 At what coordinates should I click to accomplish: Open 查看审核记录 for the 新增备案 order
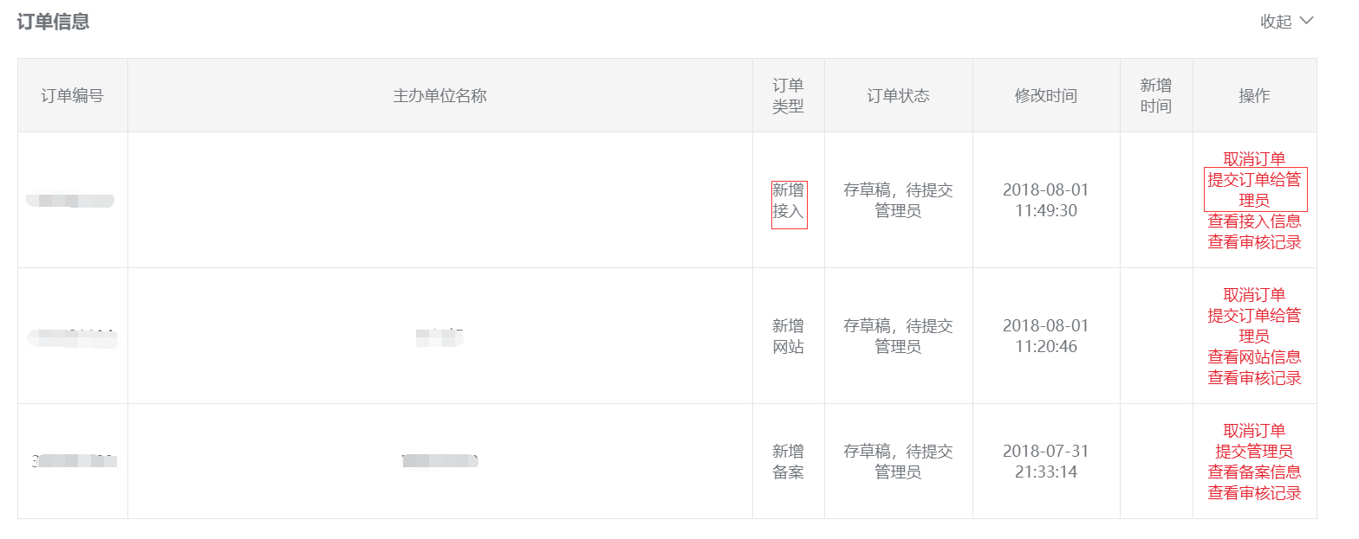1254,493
